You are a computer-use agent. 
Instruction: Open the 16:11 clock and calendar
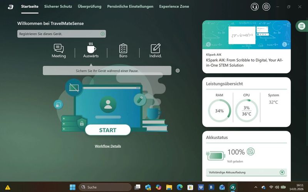coord(296,187)
